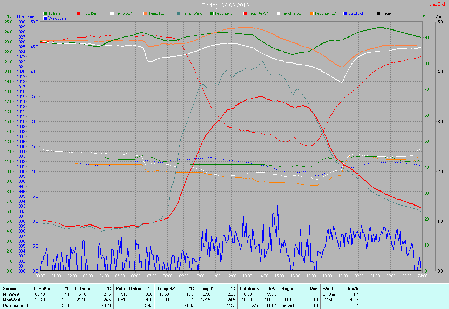Select the teal Temp. Wind legend marker
449x309 pixels.
179,13
